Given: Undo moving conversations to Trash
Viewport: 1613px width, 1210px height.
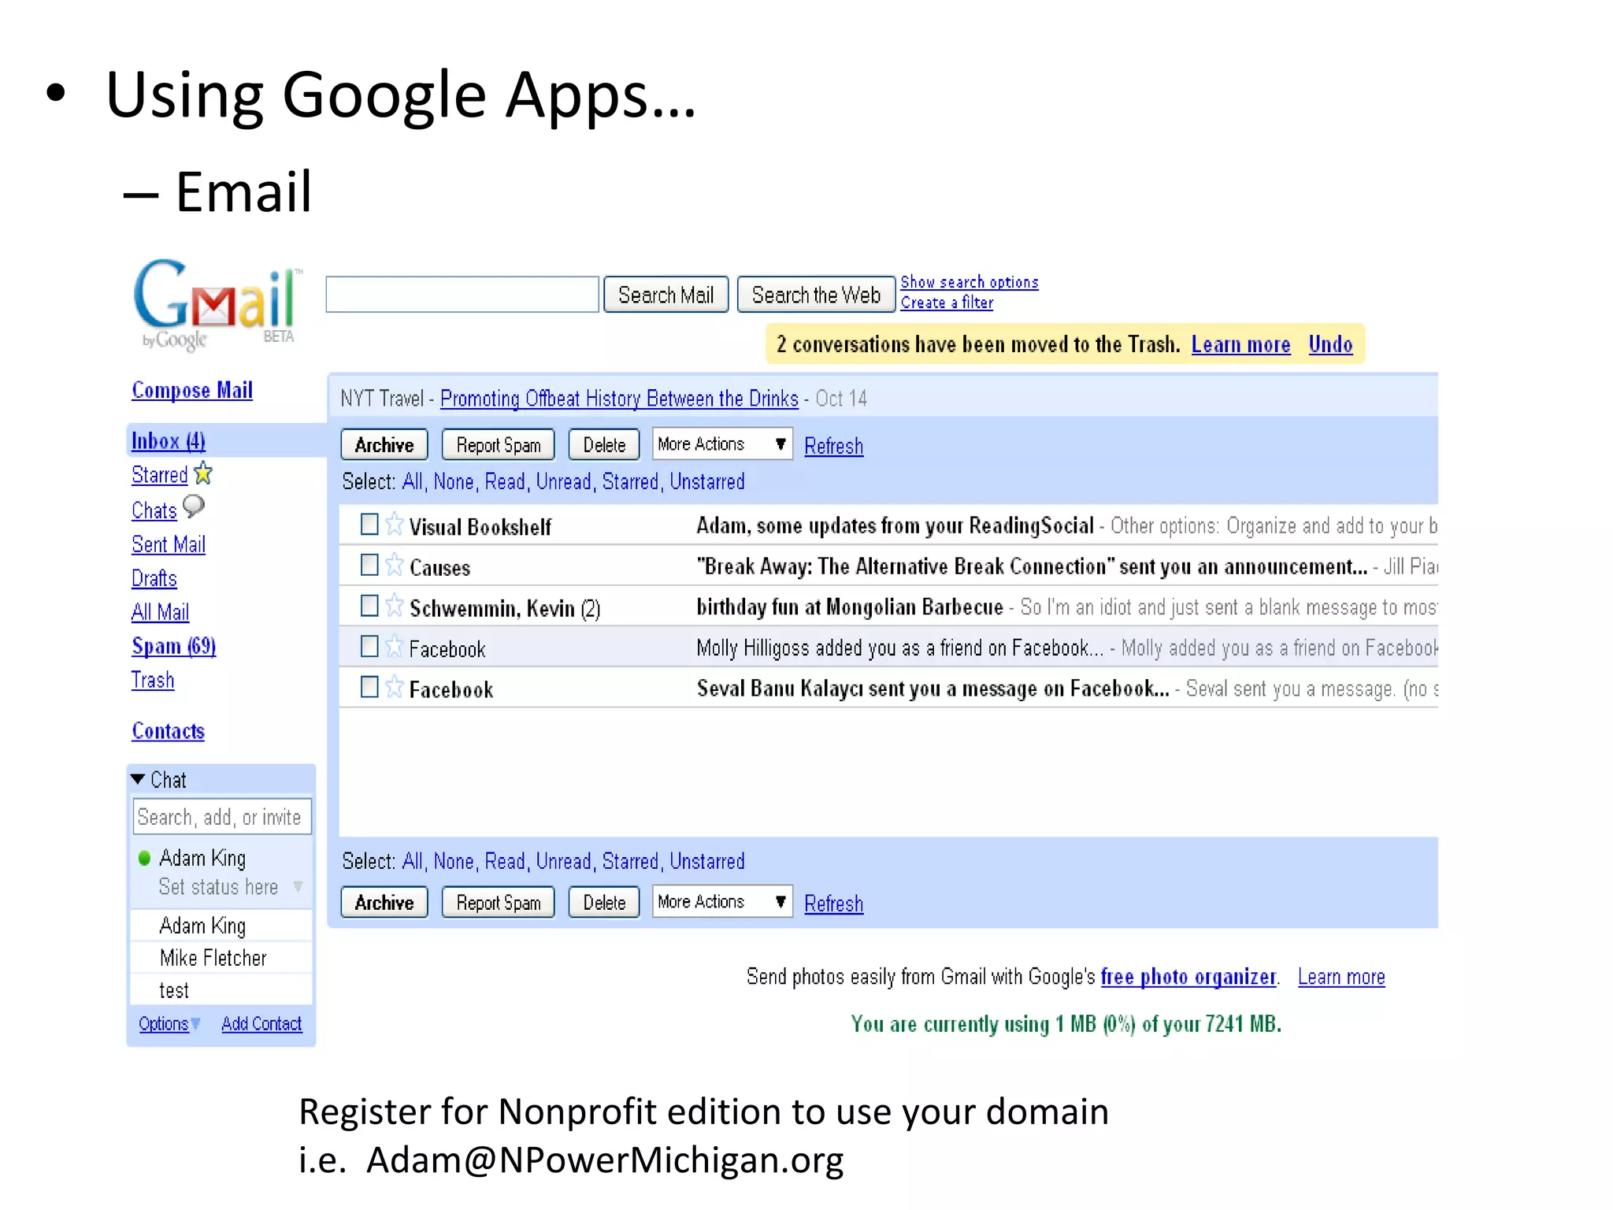Looking at the screenshot, I should point(1330,344).
